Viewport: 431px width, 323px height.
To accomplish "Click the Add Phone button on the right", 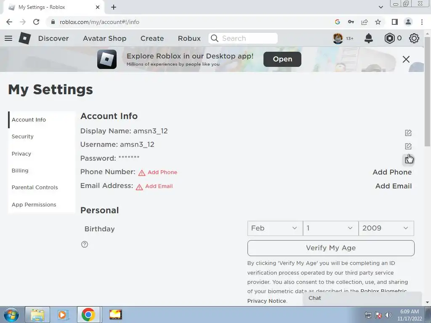I will tap(392, 172).
